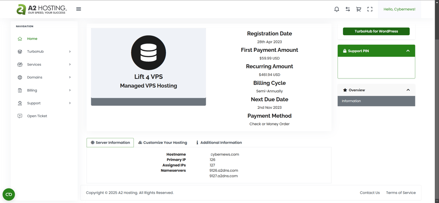
Task: Click the Home house icon
Action: point(20,39)
